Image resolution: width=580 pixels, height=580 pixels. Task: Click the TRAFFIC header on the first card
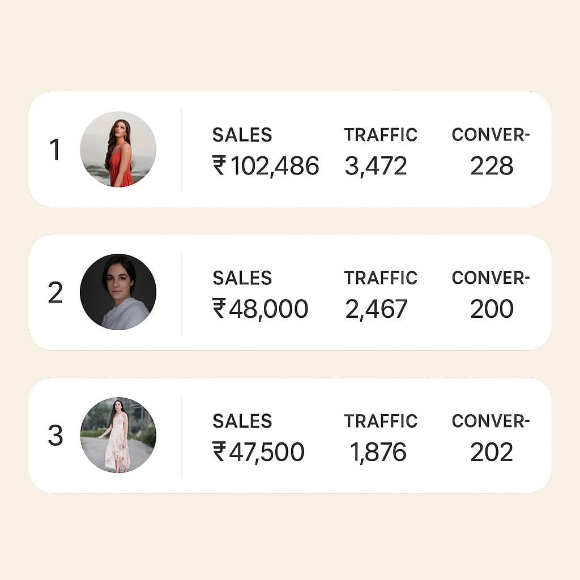[381, 135]
